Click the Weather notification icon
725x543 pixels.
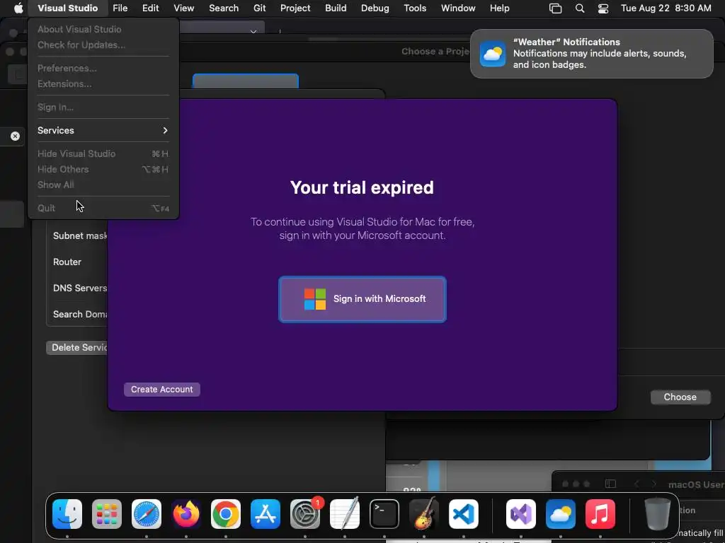pos(493,54)
